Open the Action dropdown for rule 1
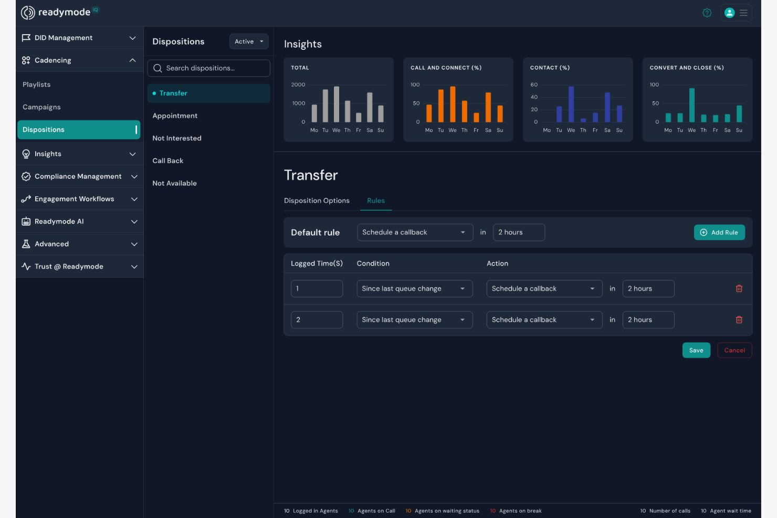 pyautogui.click(x=544, y=289)
